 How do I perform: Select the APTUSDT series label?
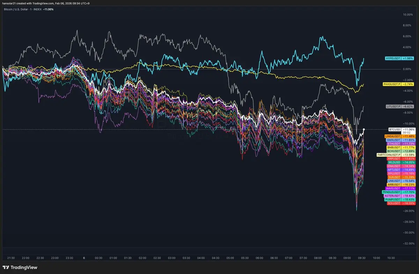(394, 170)
